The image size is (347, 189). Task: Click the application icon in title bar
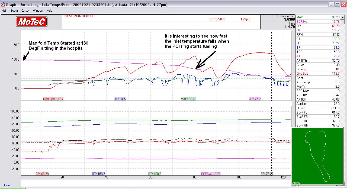coord(3,4)
